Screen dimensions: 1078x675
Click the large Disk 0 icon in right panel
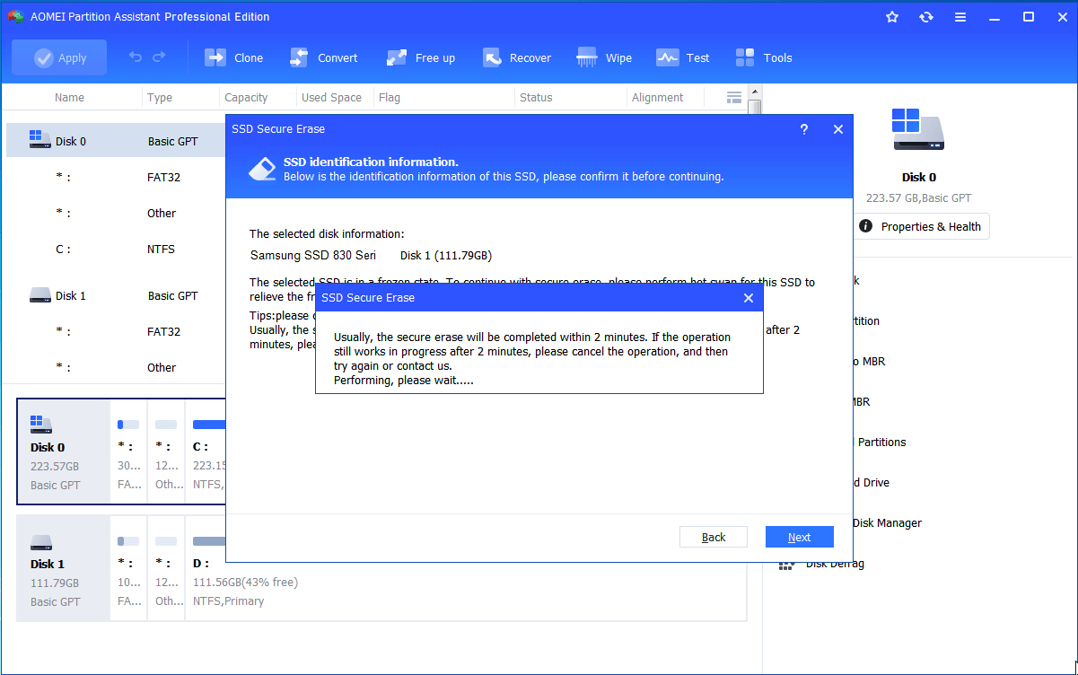tap(918, 129)
